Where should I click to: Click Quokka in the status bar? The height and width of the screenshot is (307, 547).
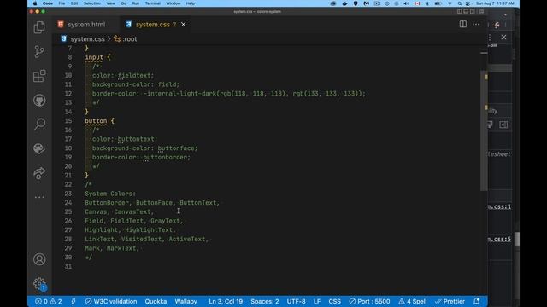pyautogui.click(x=156, y=301)
